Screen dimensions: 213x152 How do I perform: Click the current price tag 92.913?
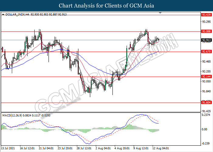coord(206,40)
